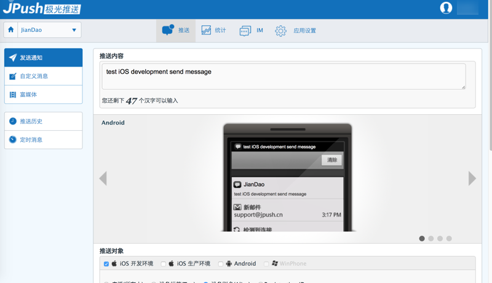Screen dimensions: 492x283
Task: Click the 统计 chart icon
Action: [x=206, y=30]
